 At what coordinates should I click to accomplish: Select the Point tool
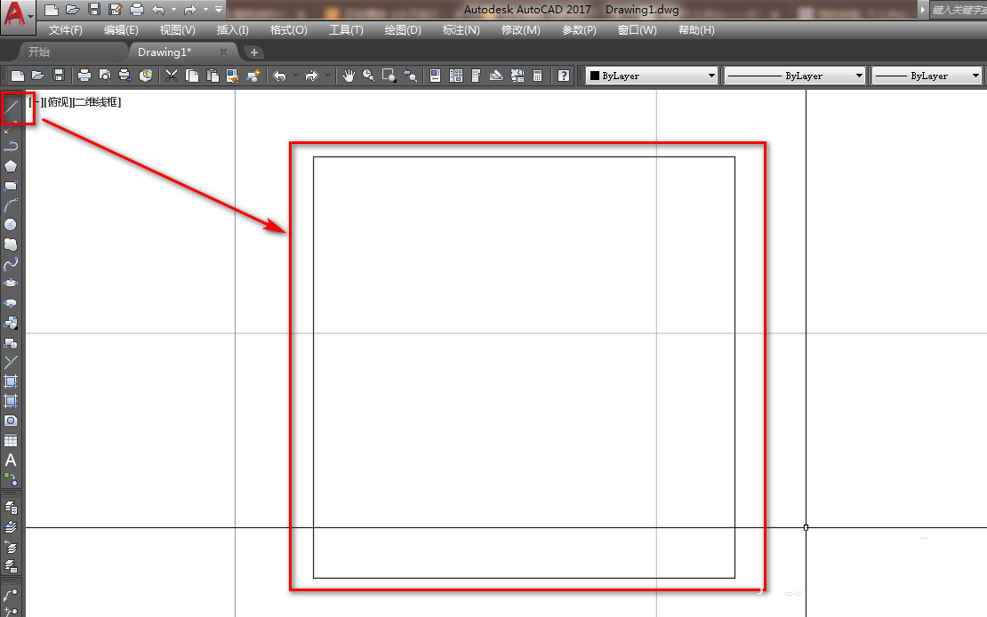point(11,362)
